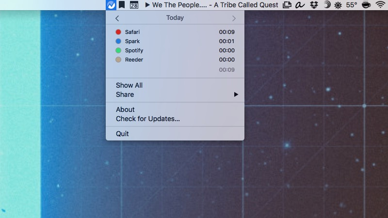The width and height of the screenshot is (388, 218).
Task: Click the script letter 'a' menu bar icon
Action: tap(300, 5)
